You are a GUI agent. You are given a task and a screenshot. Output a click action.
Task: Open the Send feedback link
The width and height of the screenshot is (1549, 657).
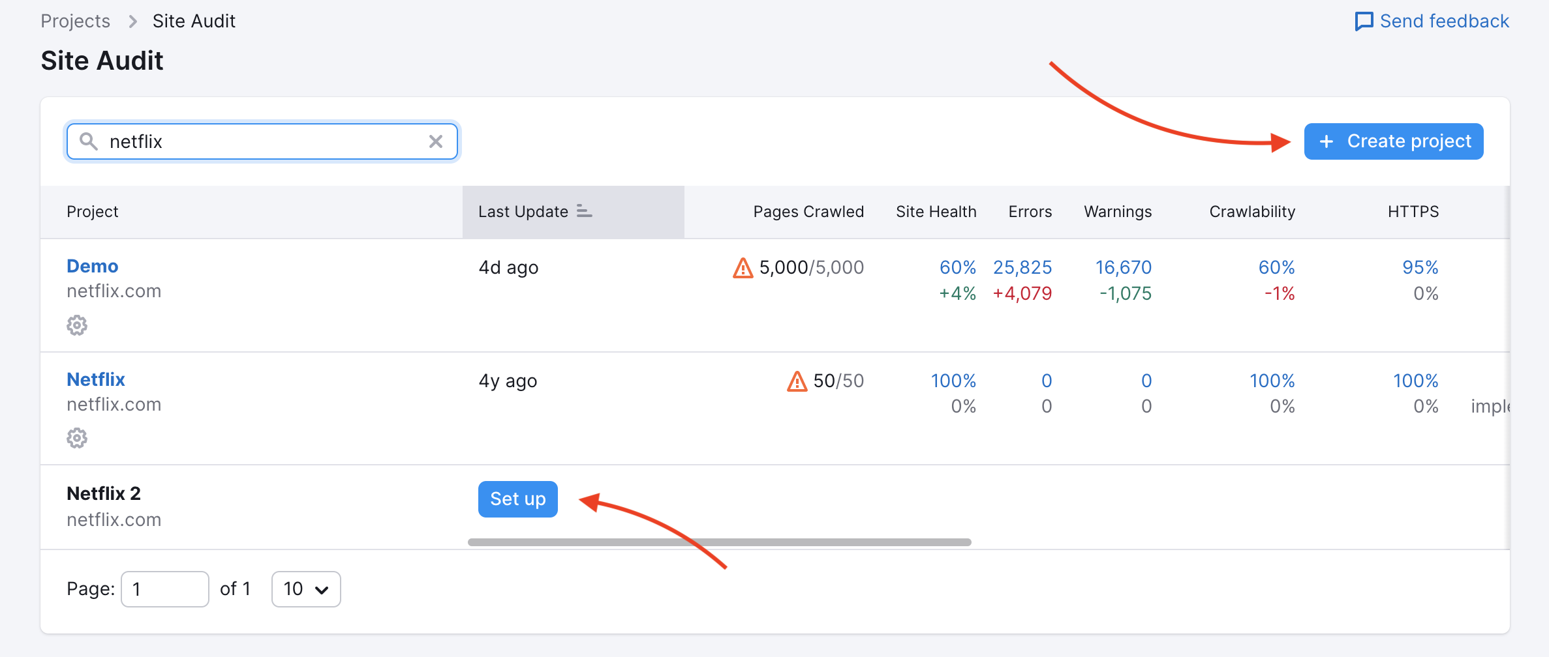1432,22
